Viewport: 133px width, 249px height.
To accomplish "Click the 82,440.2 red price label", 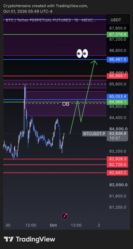I will 117,172.
